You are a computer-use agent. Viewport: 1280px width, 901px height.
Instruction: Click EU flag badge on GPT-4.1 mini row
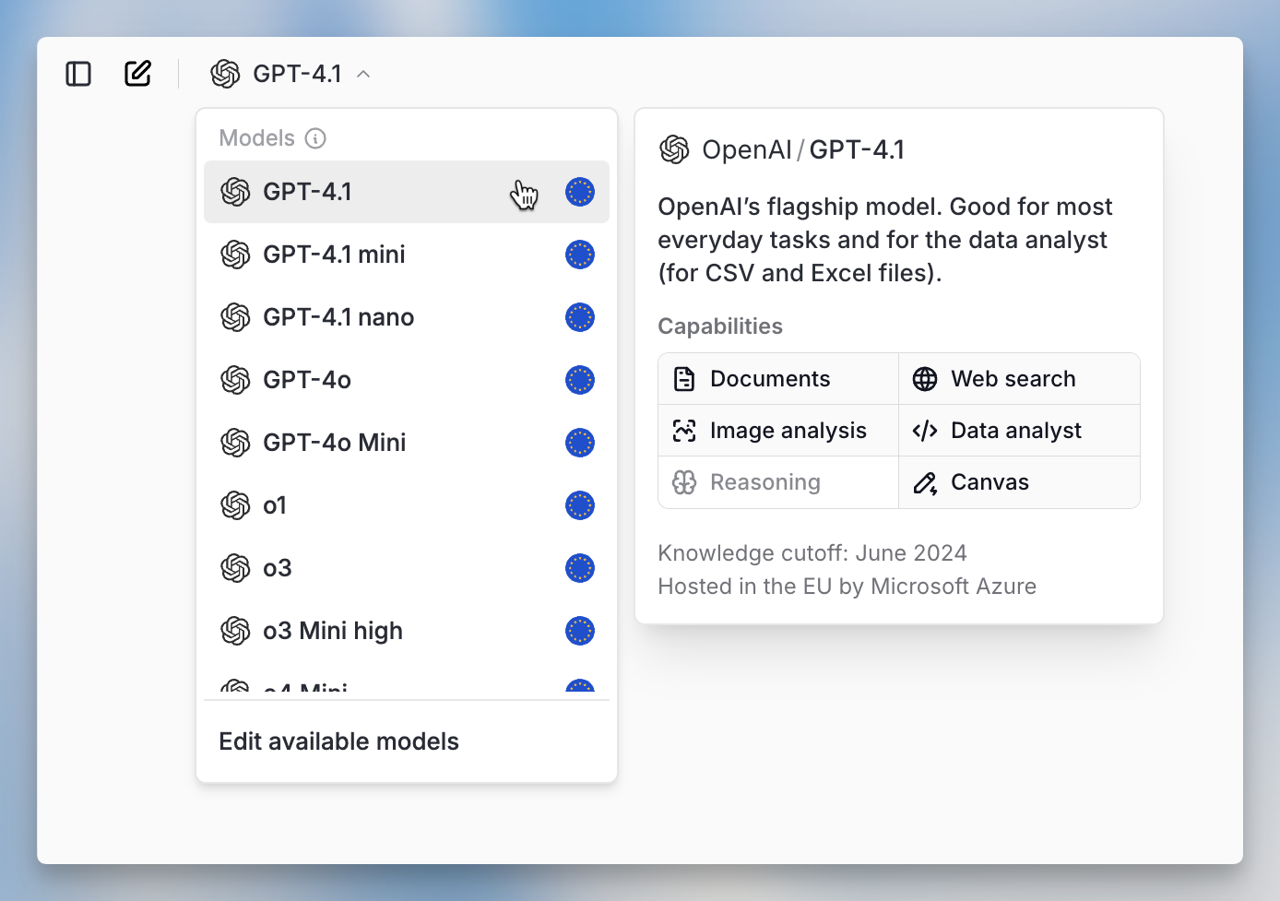pos(580,255)
